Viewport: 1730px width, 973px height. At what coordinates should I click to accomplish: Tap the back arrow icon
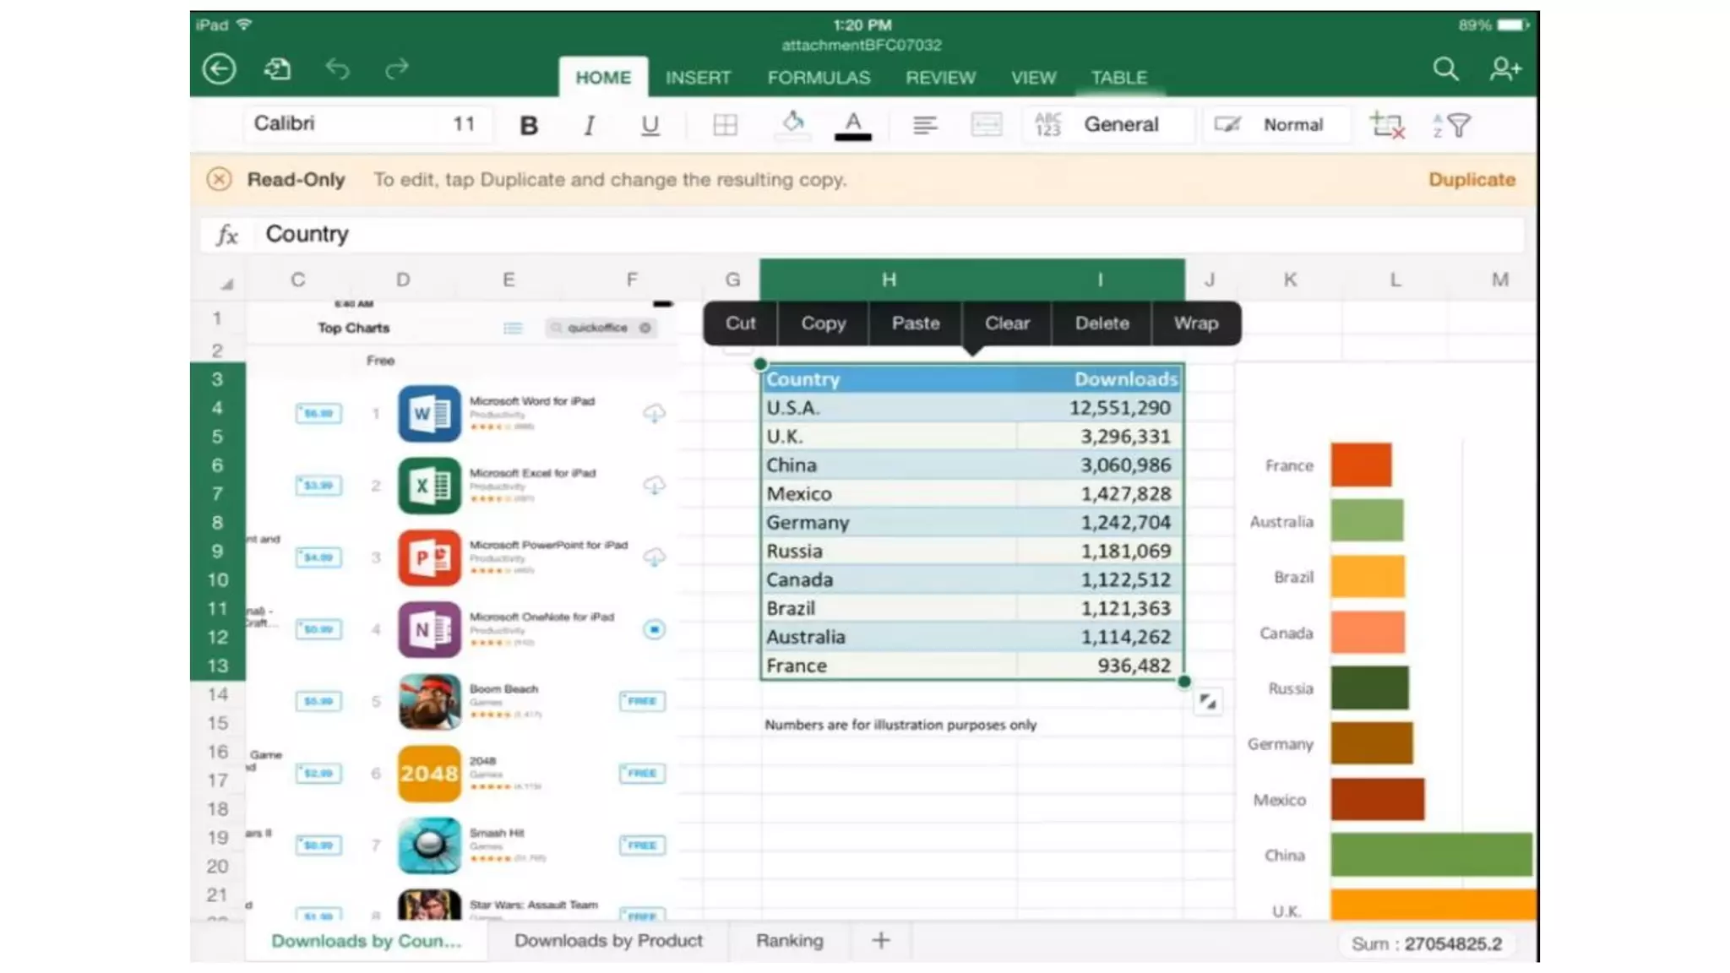pos(219,69)
